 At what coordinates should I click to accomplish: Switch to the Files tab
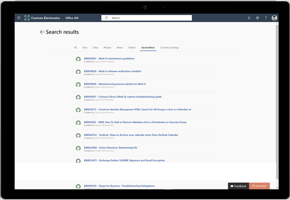[x=85, y=47]
